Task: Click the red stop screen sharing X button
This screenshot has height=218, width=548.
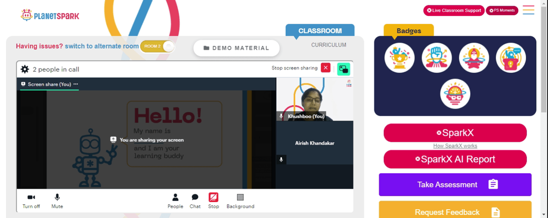Action: [x=326, y=68]
